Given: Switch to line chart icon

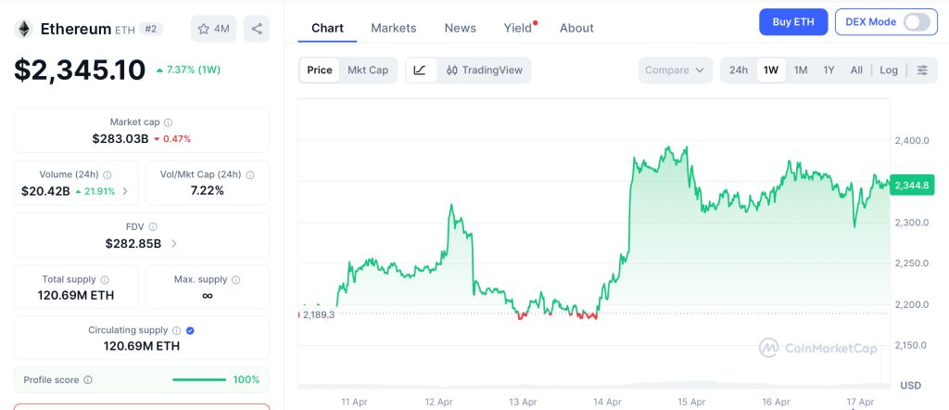Looking at the screenshot, I should 420,70.
